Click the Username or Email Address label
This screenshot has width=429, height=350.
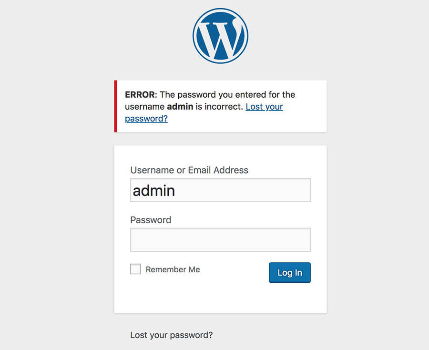click(189, 170)
